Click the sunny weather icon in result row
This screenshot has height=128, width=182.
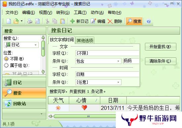coord(58,108)
